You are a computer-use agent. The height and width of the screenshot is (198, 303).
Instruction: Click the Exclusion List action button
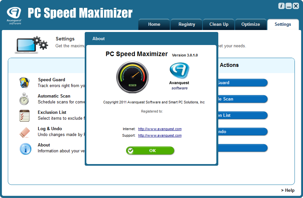point(243,115)
